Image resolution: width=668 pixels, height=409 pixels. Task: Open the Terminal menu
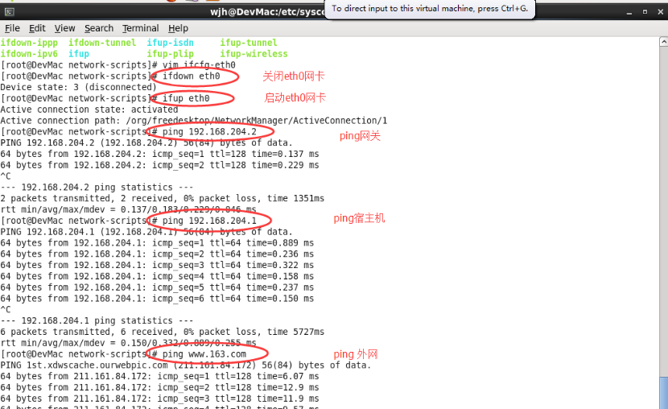pos(141,28)
